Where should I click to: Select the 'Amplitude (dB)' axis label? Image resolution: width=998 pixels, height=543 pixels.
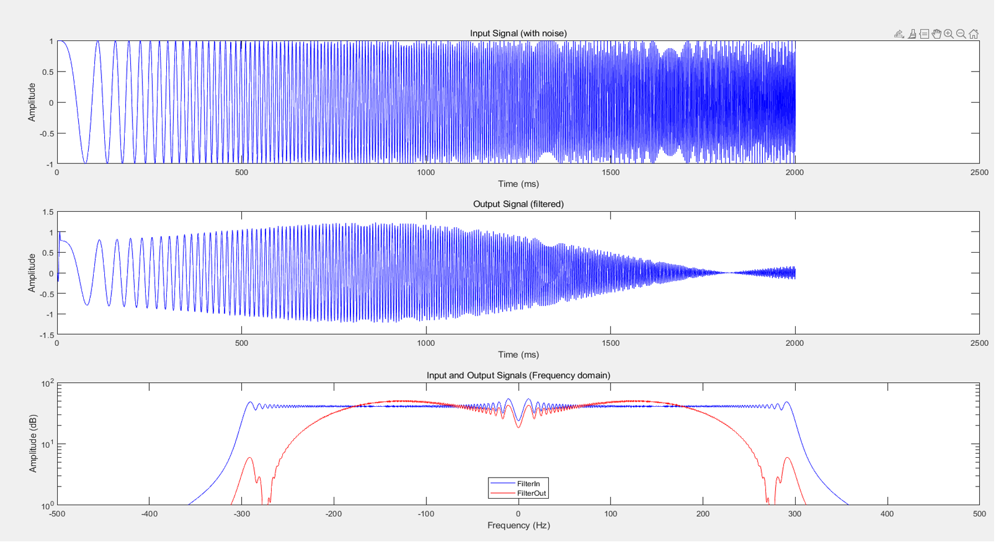coord(33,444)
